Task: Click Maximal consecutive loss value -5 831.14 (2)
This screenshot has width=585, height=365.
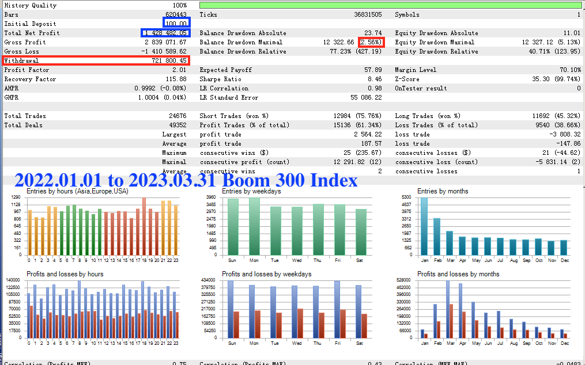Action: 558,162
